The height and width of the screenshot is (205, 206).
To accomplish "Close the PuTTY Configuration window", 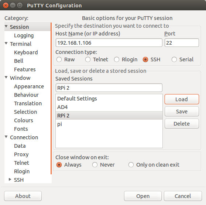I will (6, 6).
